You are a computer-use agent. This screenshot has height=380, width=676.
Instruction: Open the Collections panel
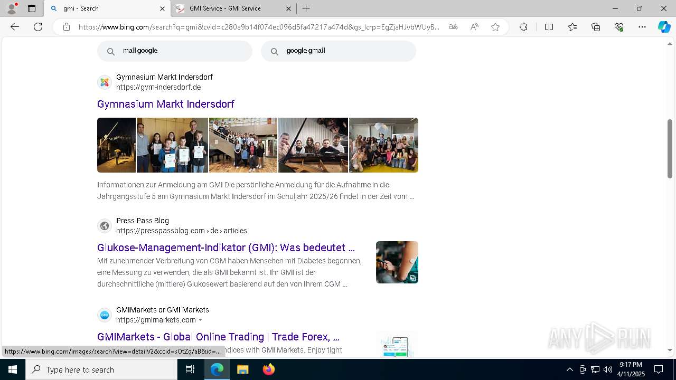(596, 27)
